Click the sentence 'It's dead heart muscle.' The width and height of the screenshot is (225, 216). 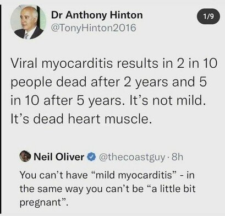point(81,119)
